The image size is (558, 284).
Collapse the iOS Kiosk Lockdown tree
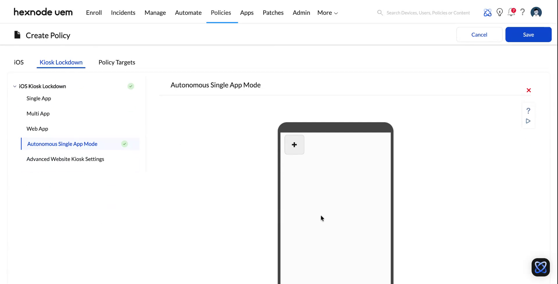point(15,86)
